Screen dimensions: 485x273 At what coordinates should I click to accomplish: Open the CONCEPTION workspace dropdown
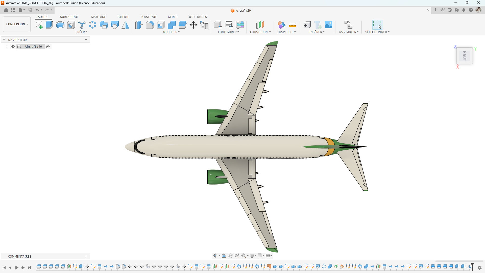[x=17, y=24]
